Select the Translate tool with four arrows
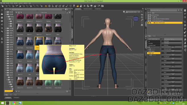The image size is (187, 105). (63, 6)
